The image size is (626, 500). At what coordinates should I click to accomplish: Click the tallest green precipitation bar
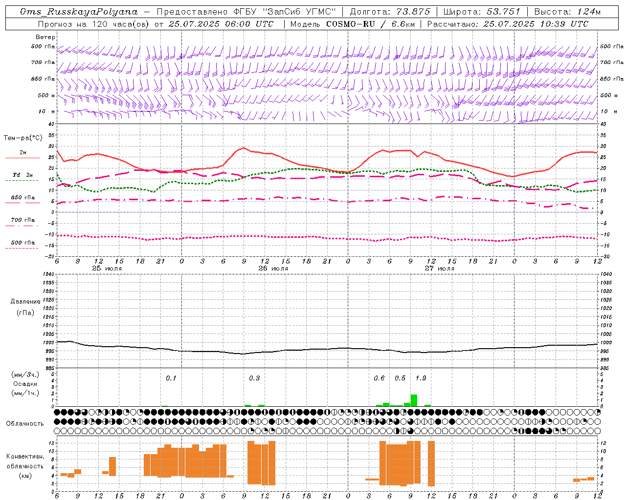414,400
